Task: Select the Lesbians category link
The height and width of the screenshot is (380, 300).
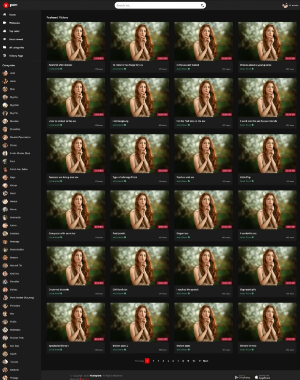Action: tap(15, 234)
